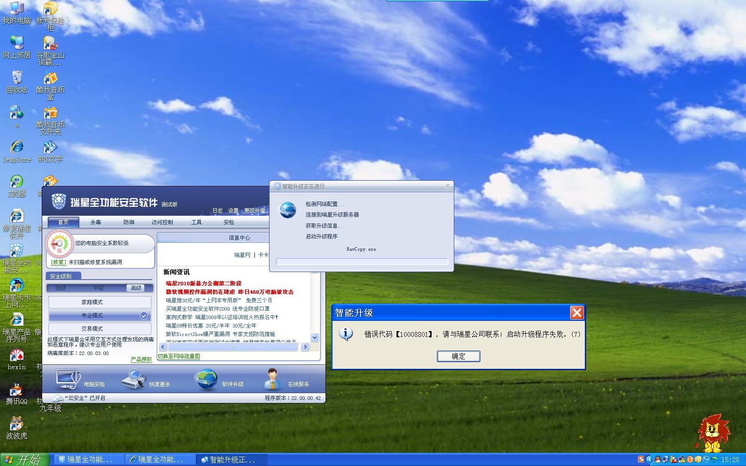746x466 pixels.
Task: Select 家庭模式 home mode
Action: 99,302
